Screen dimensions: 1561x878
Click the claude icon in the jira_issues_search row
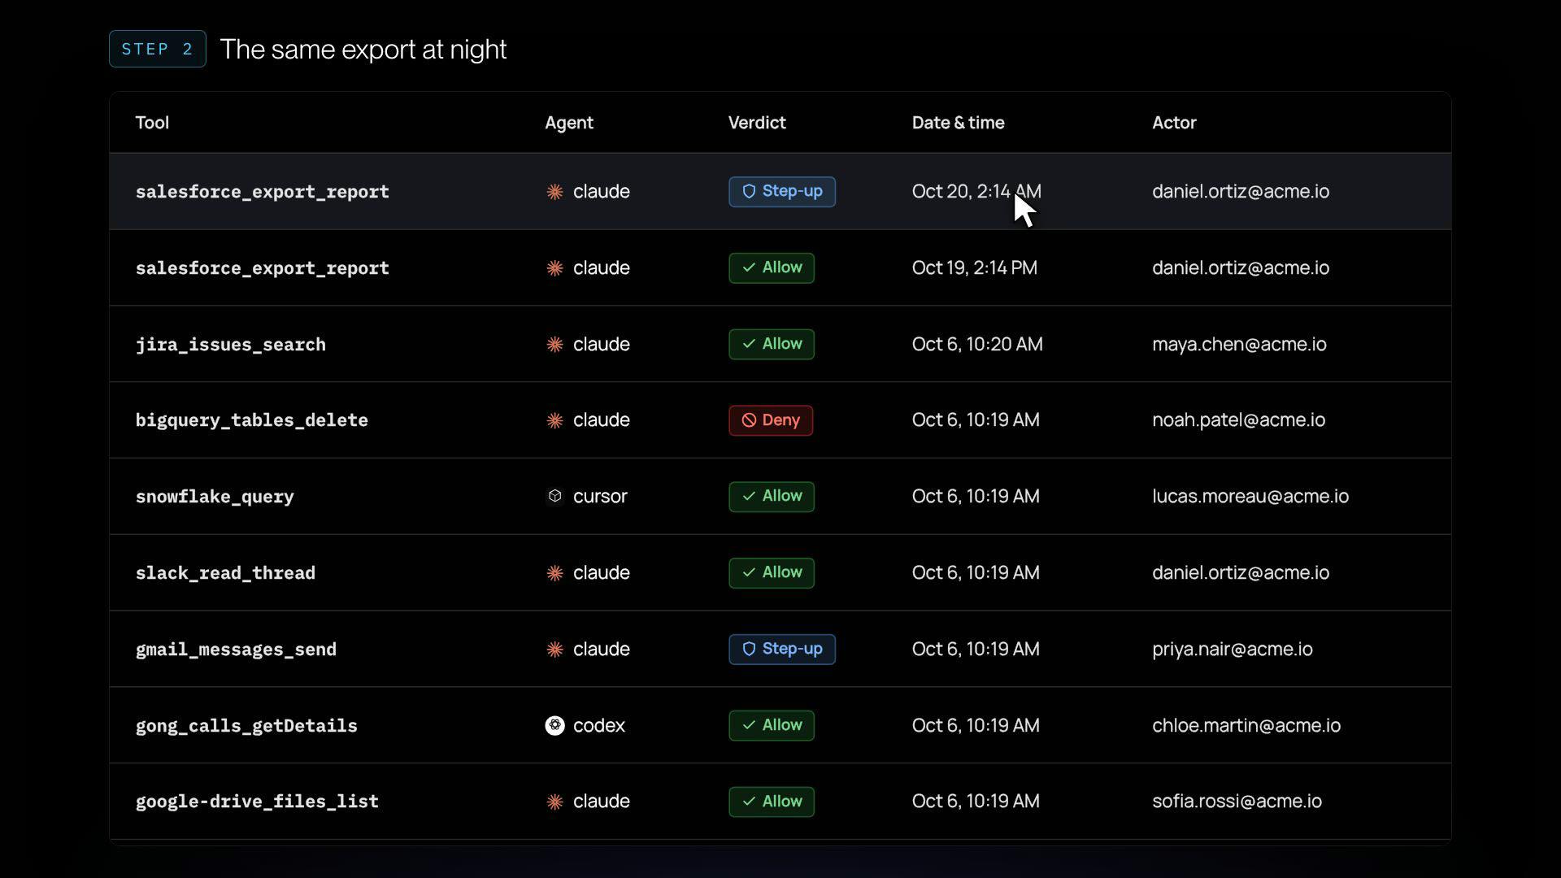click(554, 345)
